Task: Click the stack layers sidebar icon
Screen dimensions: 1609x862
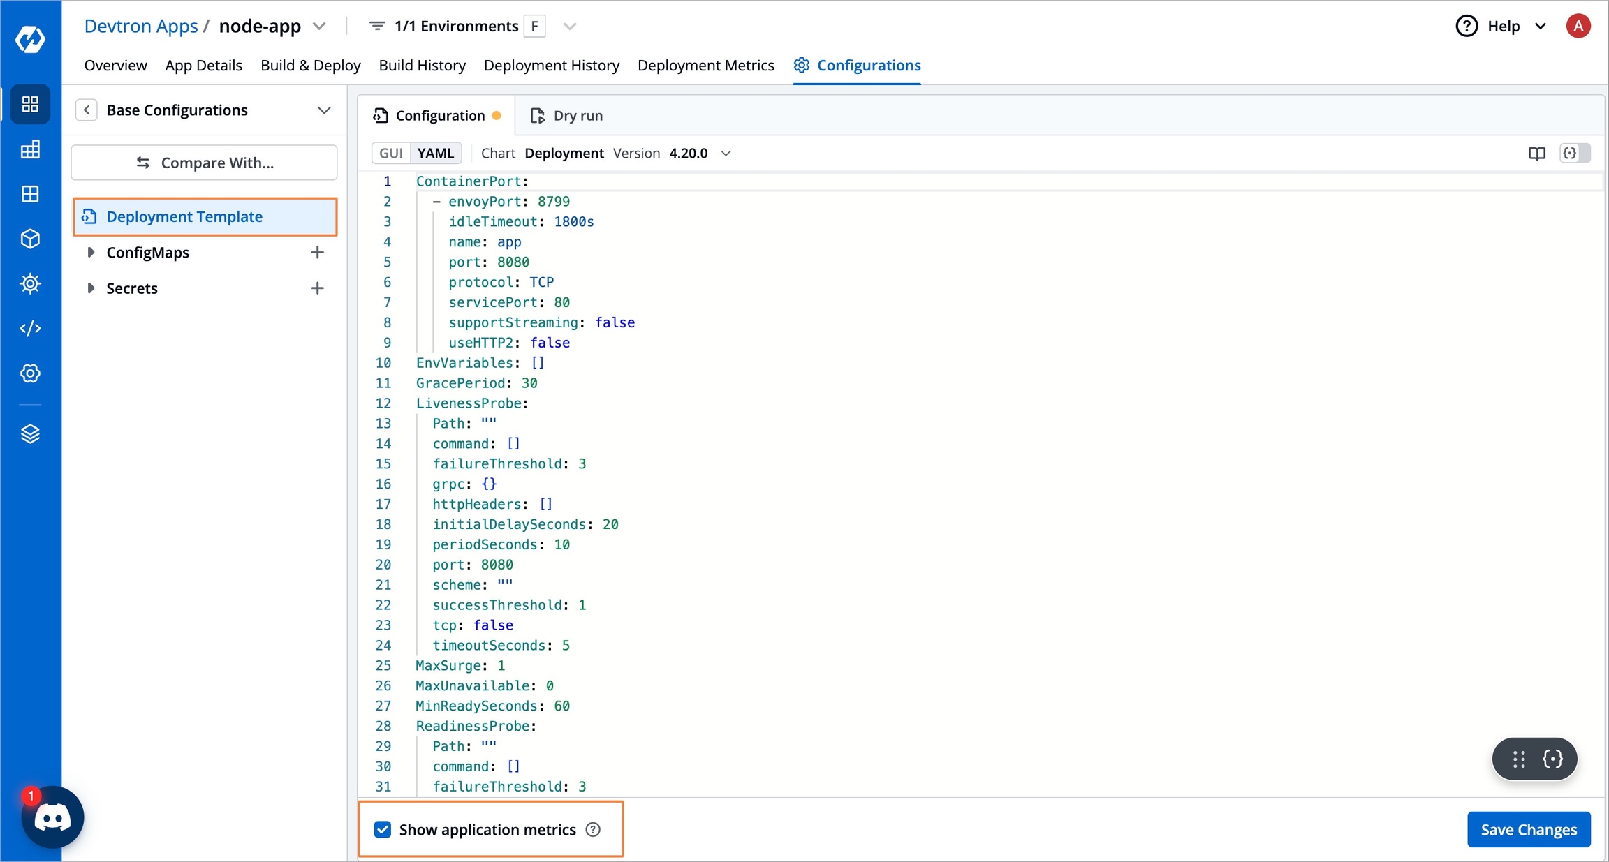Action: coord(30,434)
